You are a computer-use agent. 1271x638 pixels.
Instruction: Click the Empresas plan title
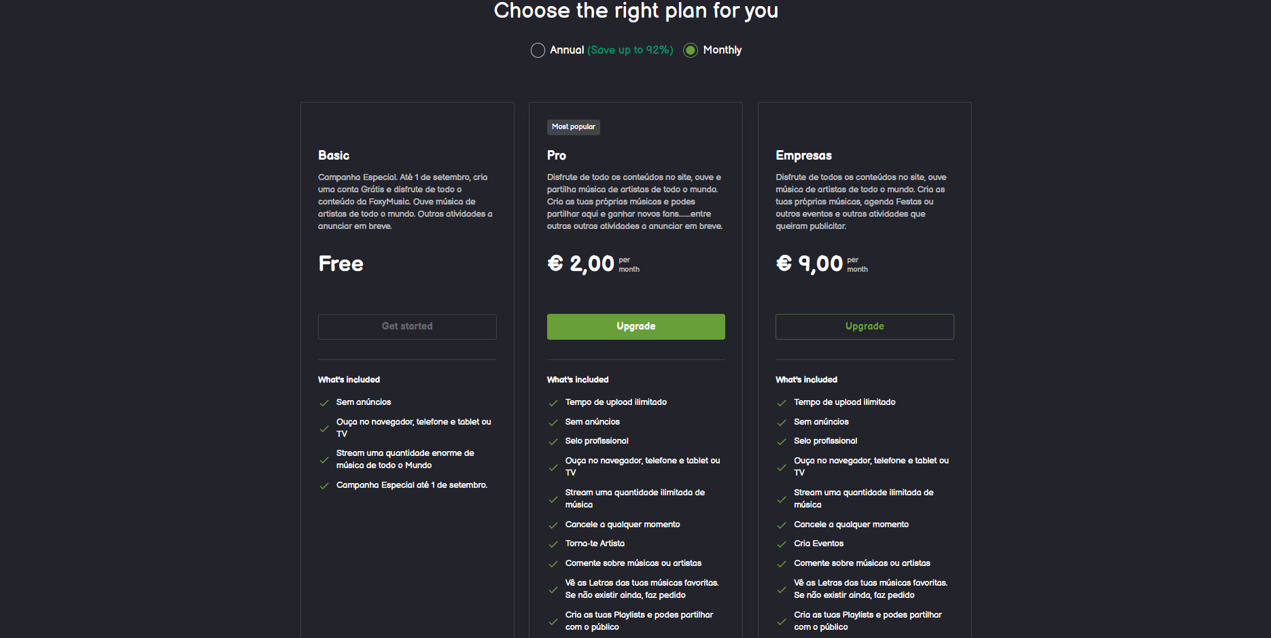tap(803, 156)
